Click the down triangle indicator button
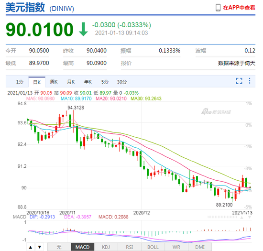263x251 pixels. (40, 247)
